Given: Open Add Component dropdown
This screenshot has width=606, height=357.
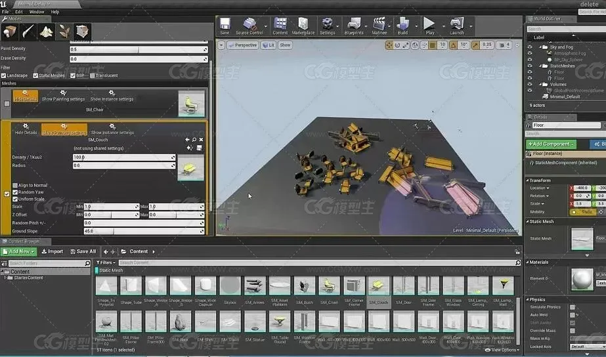Looking at the screenshot, I should (551, 144).
